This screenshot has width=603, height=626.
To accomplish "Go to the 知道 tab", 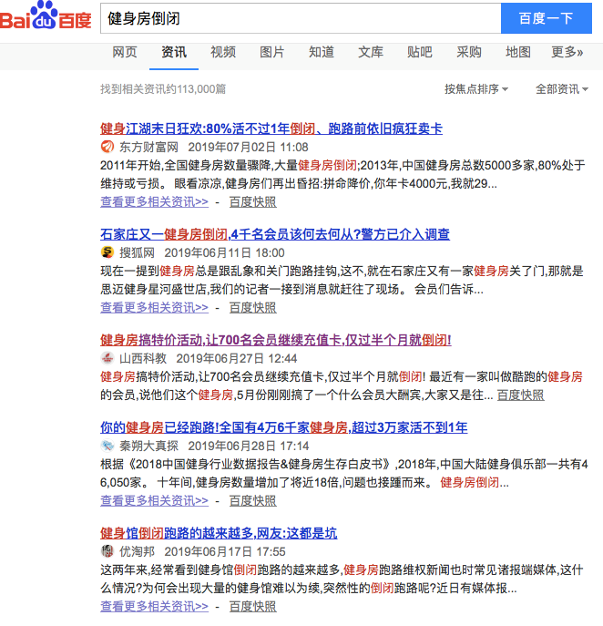I will tap(322, 52).
